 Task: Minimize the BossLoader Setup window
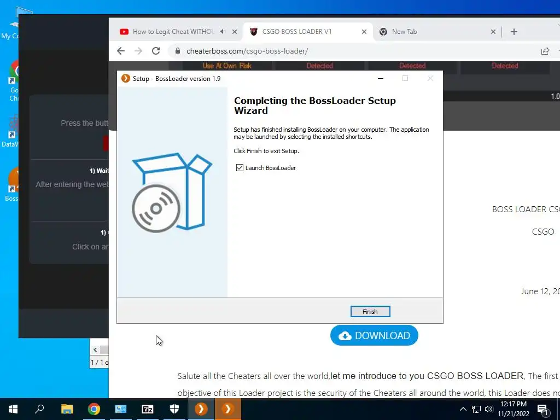click(x=381, y=79)
